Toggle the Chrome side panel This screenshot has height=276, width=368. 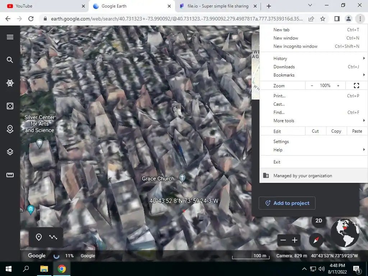click(337, 19)
